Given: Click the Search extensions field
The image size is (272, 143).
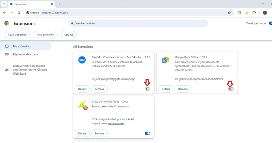Looking at the screenshot, I should click(x=138, y=23).
